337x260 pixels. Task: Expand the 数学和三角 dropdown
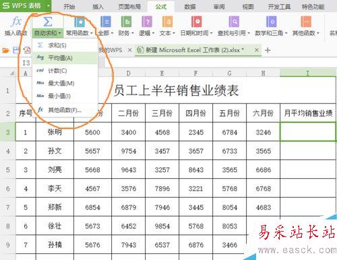pyautogui.click(x=286, y=33)
